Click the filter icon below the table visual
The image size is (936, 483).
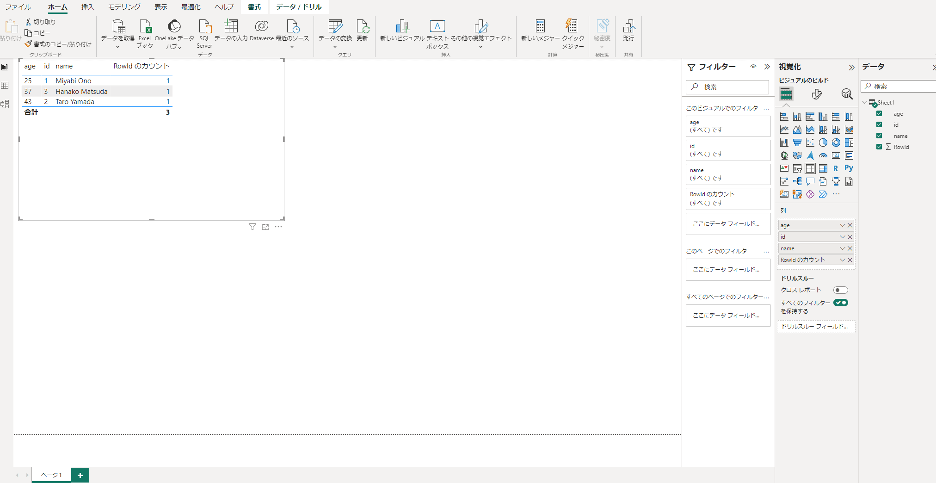coord(252,227)
